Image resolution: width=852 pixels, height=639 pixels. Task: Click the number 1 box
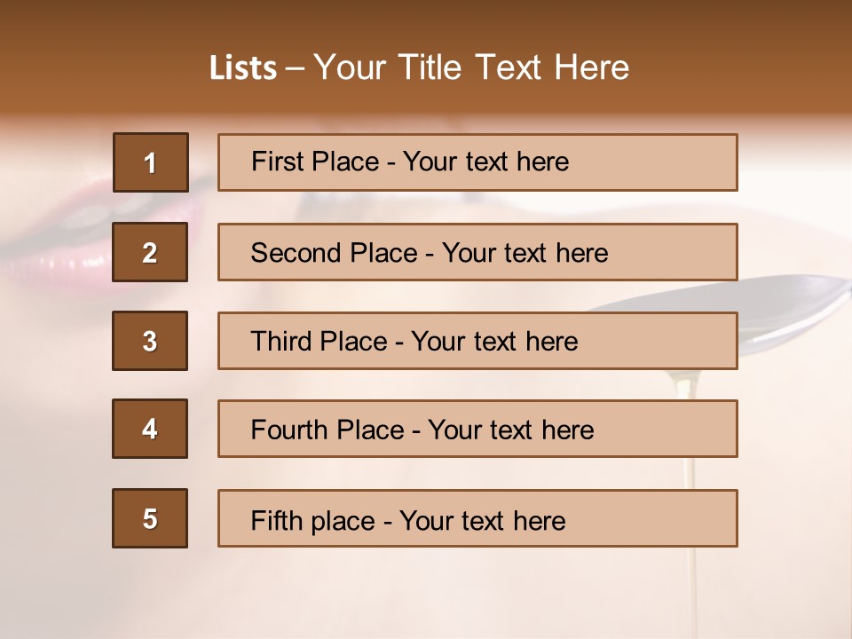(x=150, y=162)
